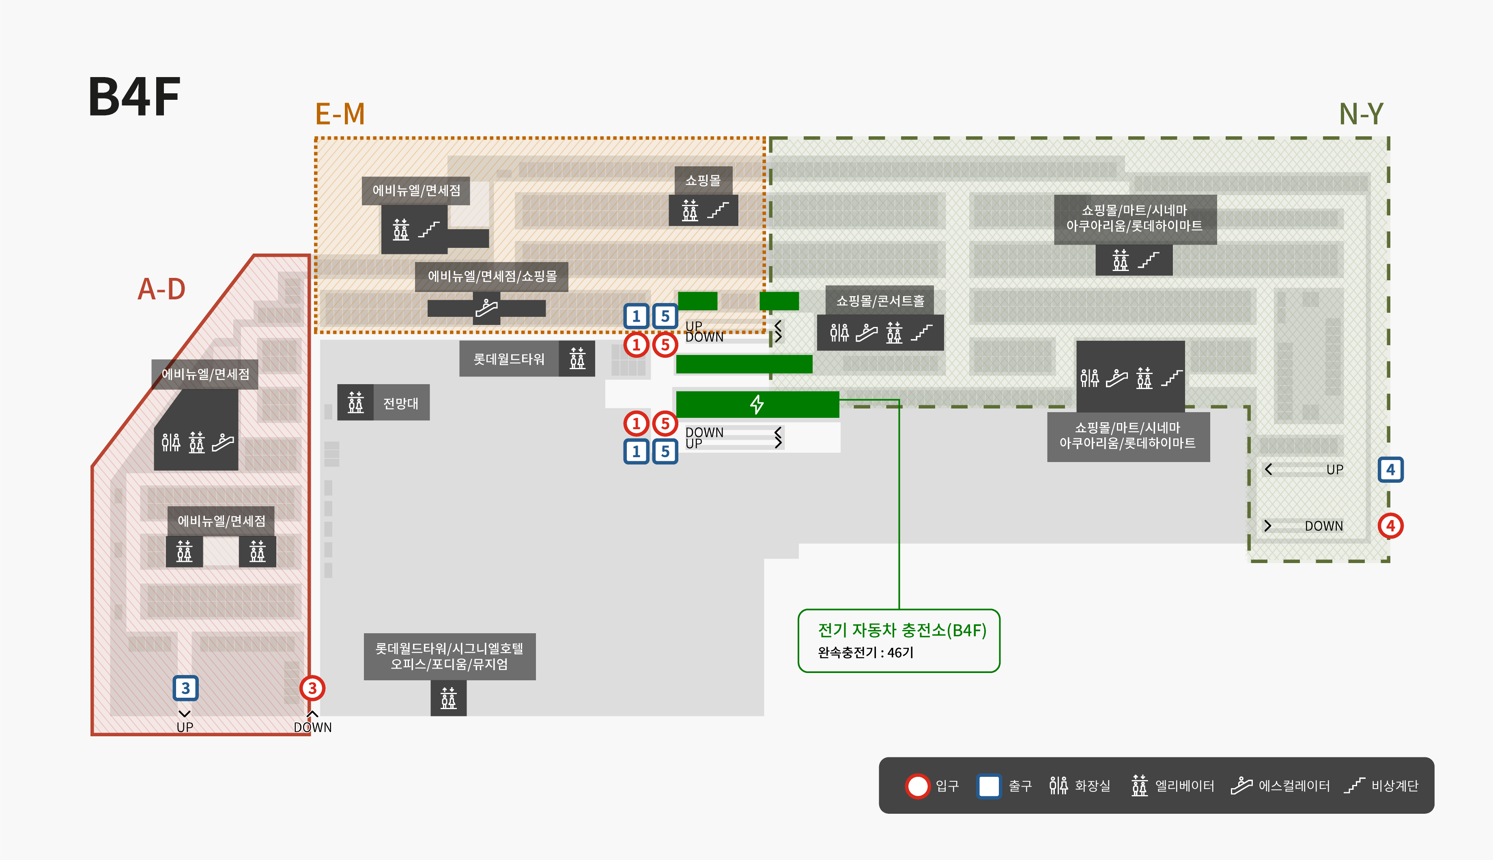Click the N-Y zone label
The height and width of the screenshot is (860, 1493).
click(x=1361, y=114)
